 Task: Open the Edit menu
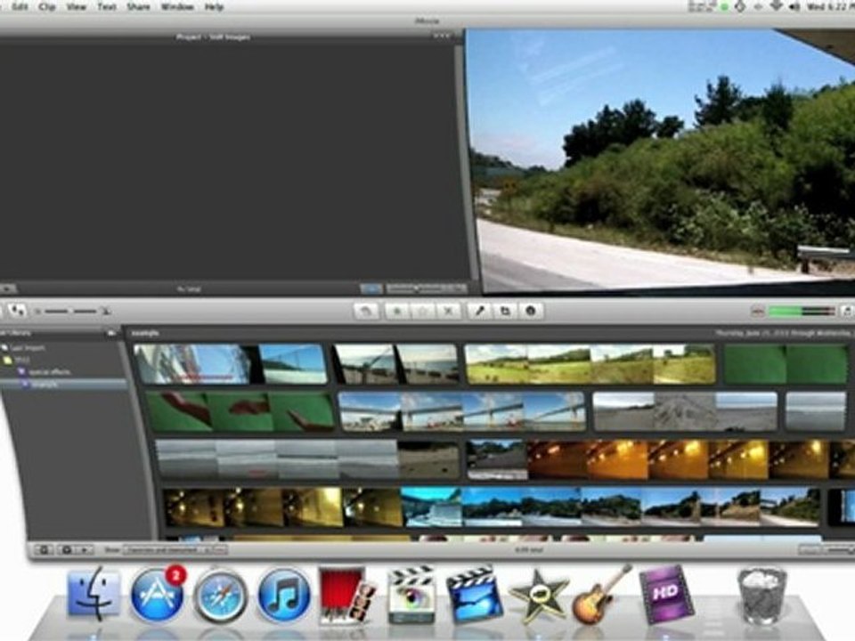[20, 7]
